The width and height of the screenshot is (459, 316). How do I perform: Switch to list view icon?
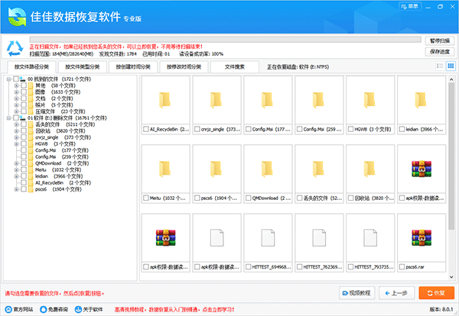(440, 66)
